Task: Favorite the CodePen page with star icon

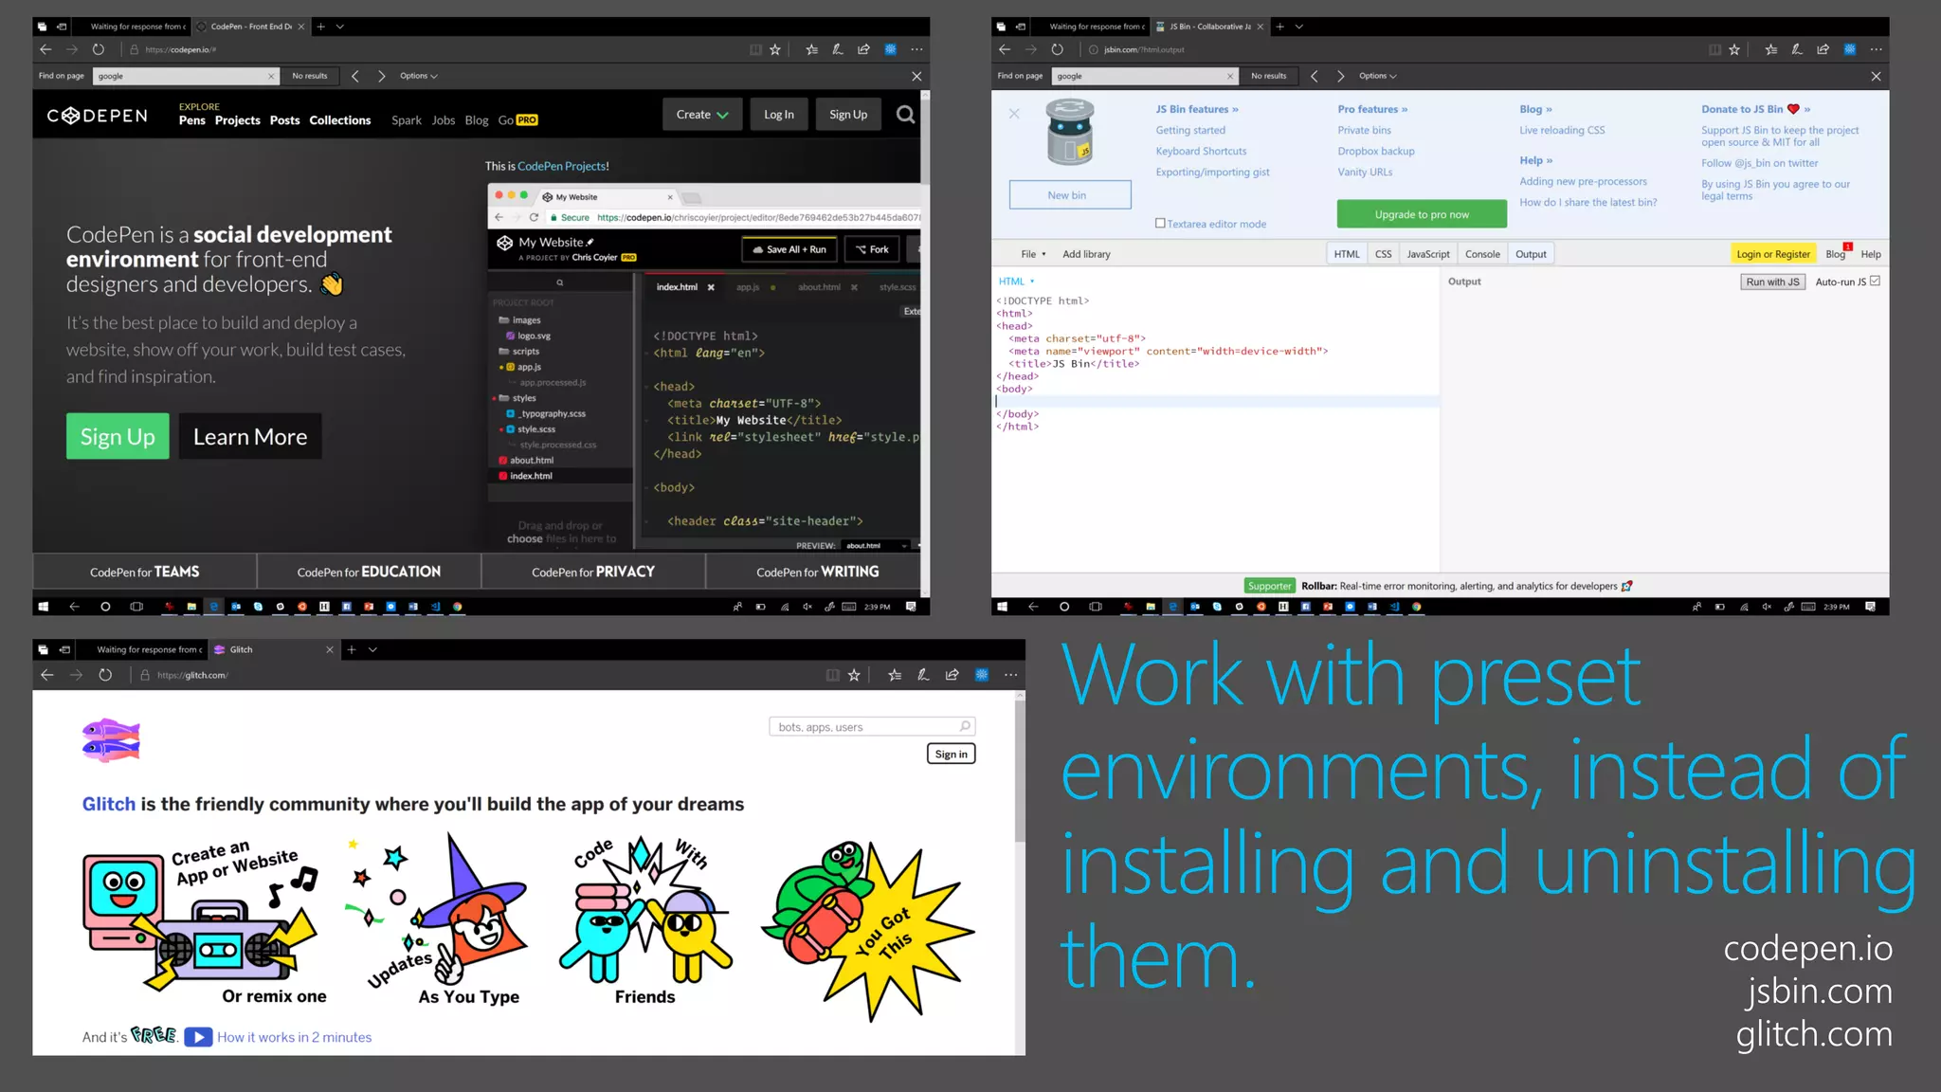Action: [775, 49]
